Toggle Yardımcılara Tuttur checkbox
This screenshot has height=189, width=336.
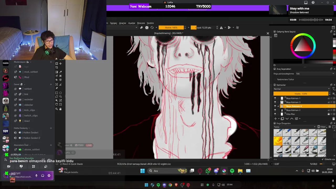275,79
